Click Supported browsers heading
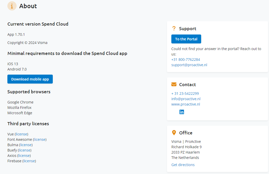This screenshot has height=174, width=269. pos(29,92)
